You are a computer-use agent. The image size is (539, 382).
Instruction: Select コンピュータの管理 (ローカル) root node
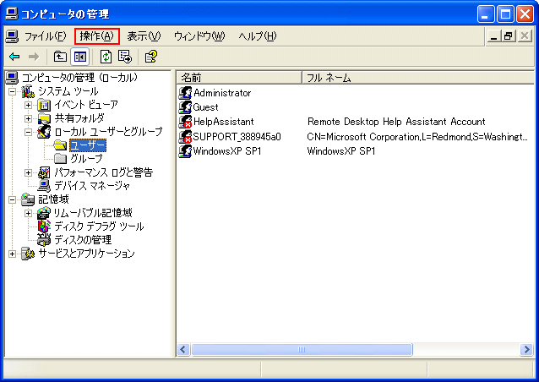pos(79,78)
